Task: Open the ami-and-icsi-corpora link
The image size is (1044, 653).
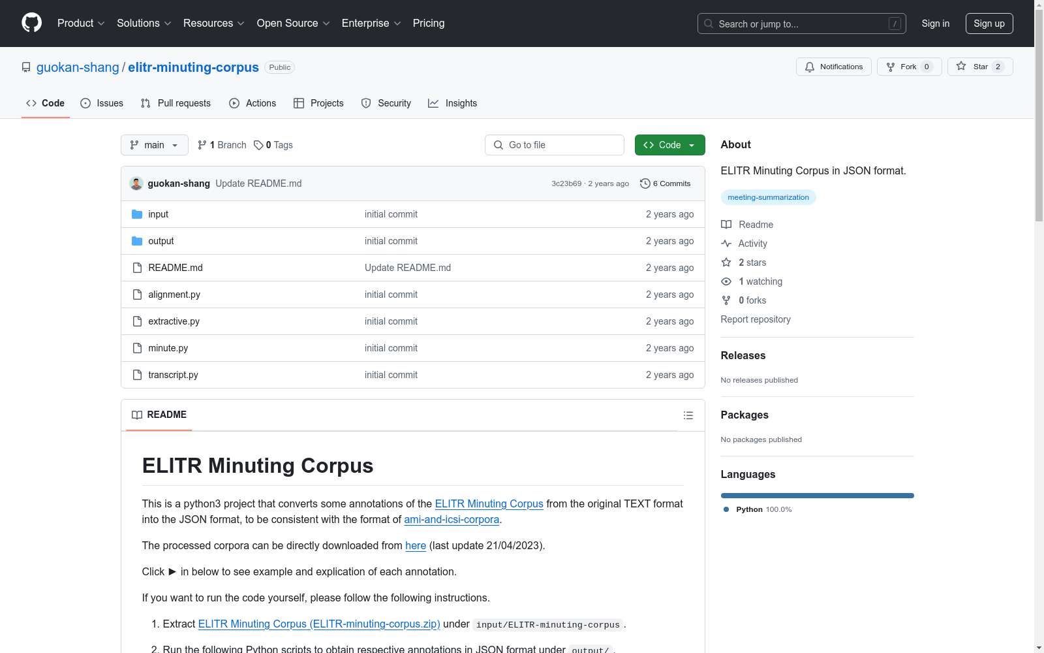Action: point(452,520)
